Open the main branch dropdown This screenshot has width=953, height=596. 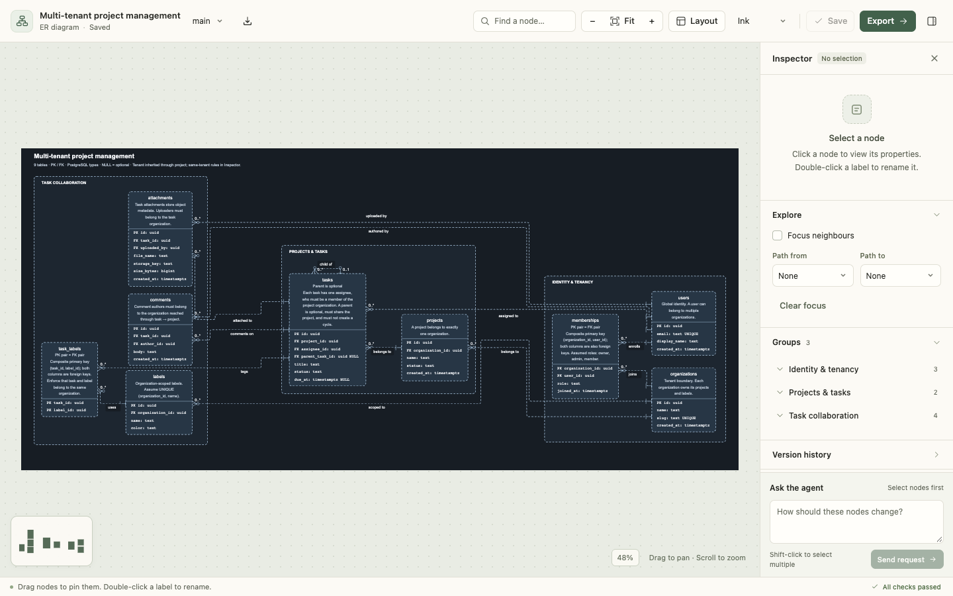(207, 21)
